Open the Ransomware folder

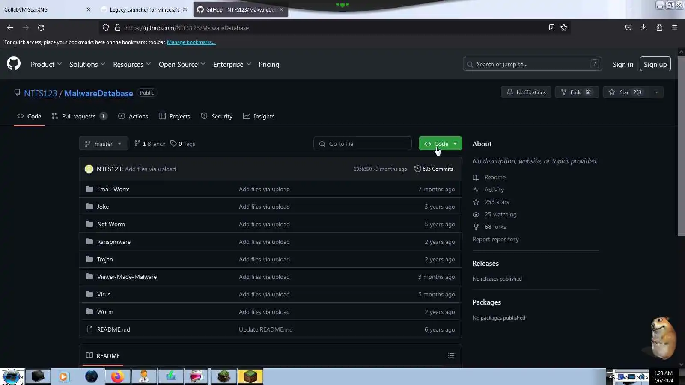(x=114, y=242)
